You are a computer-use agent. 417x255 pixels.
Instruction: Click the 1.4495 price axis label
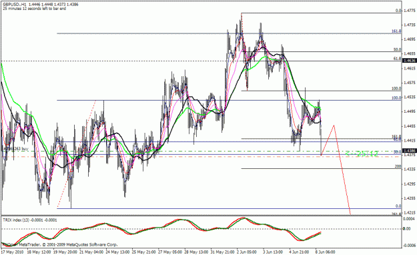pyautogui.click(x=409, y=111)
